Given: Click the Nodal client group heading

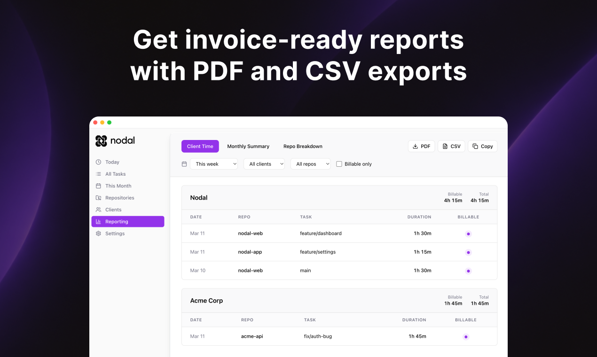Looking at the screenshot, I should (x=199, y=198).
